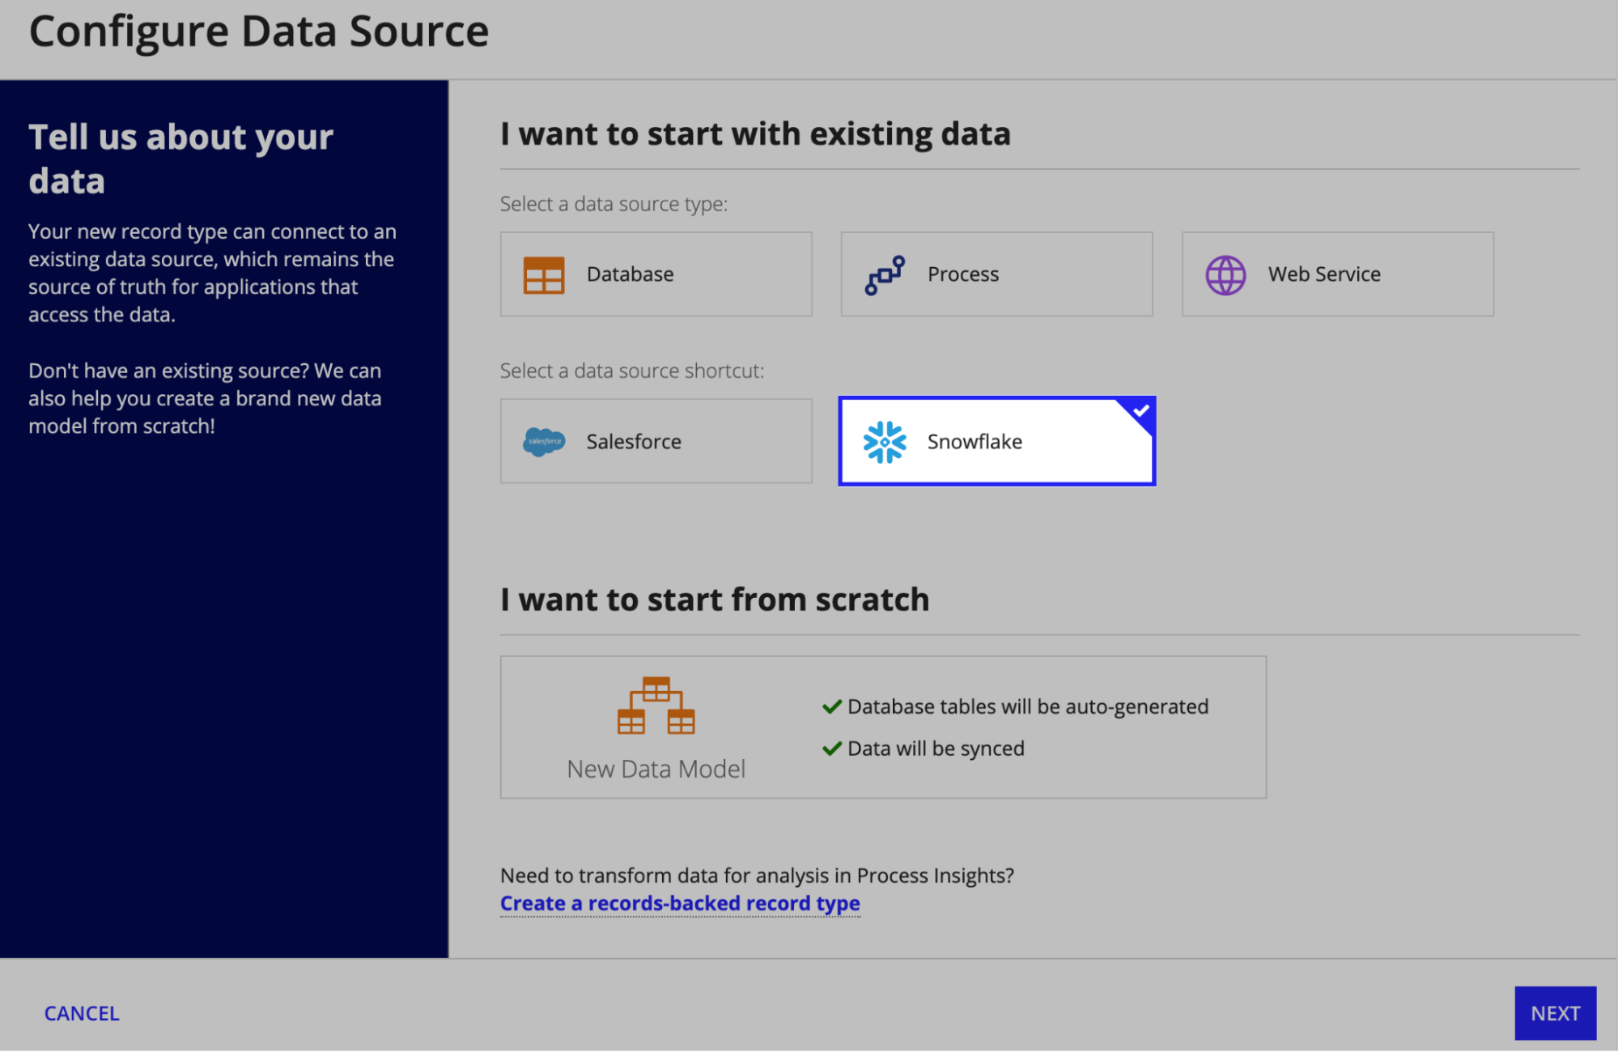The height and width of the screenshot is (1052, 1618).
Task: Pick Process as the data source type
Action: pos(996,274)
